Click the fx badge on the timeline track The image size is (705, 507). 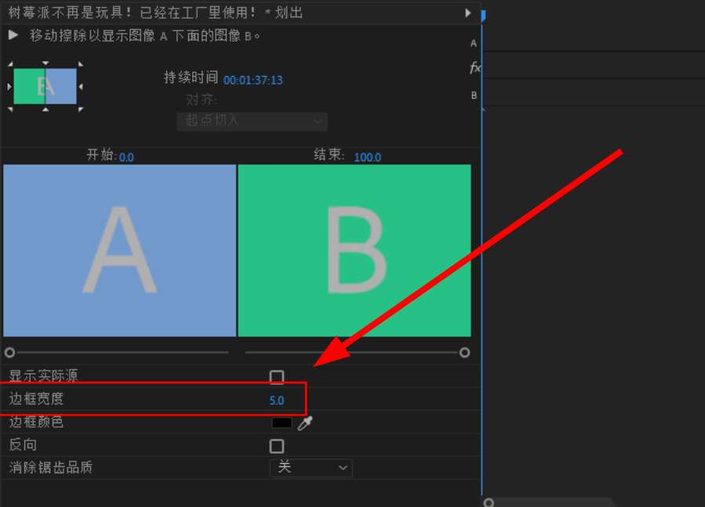pos(475,68)
